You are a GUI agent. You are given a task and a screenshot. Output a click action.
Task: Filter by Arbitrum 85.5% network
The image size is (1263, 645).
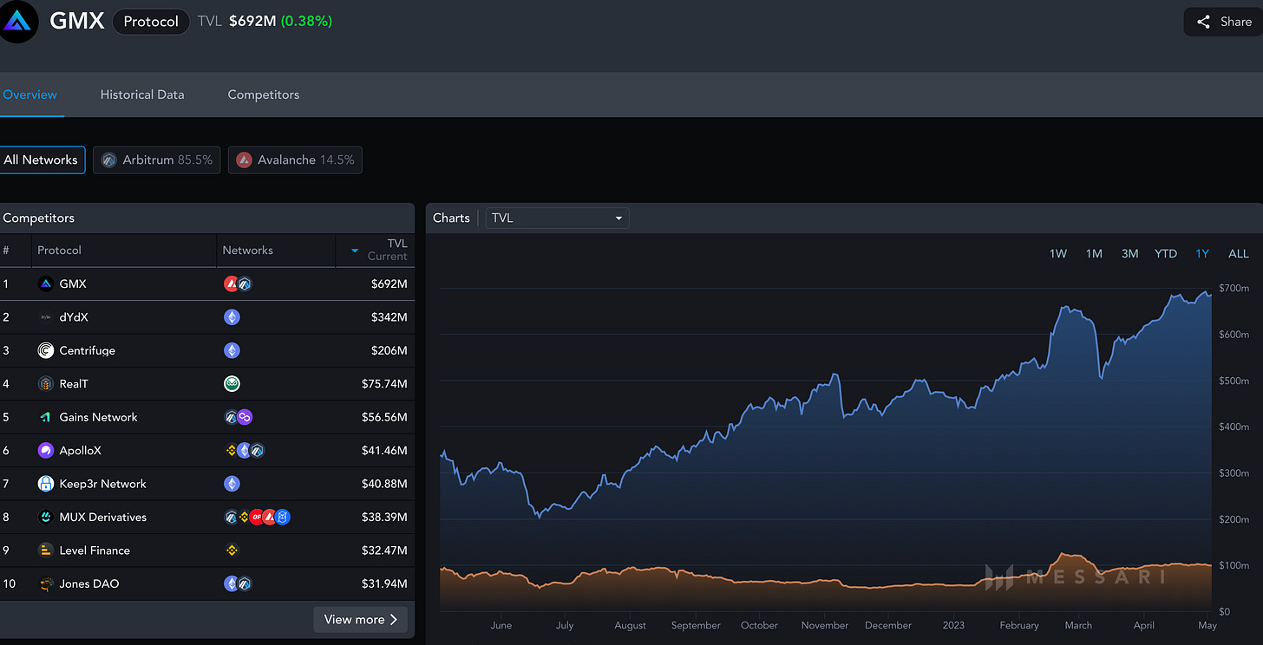click(x=157, y=160)
